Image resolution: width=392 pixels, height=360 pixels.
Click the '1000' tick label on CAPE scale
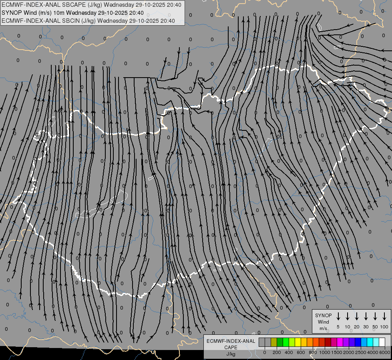(x=325, y=352)
